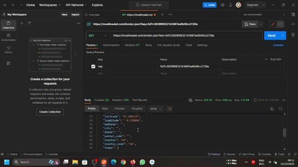
Task: Click the network globe icon by Status
Action: [190, 100]
